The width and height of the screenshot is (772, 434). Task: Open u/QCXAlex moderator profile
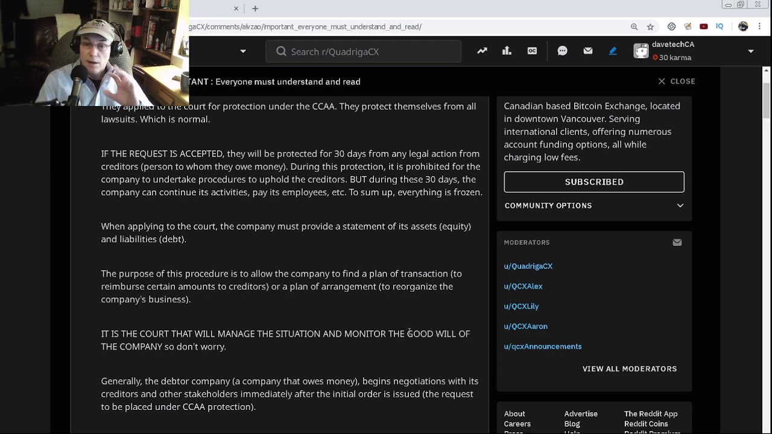[x=524, y=286]
